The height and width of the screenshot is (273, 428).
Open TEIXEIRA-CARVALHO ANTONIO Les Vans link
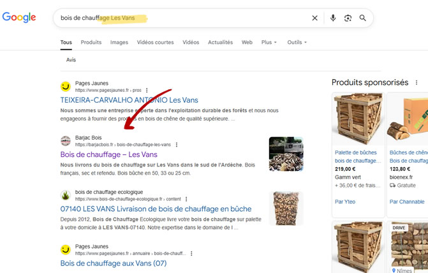tap(129, 100)
